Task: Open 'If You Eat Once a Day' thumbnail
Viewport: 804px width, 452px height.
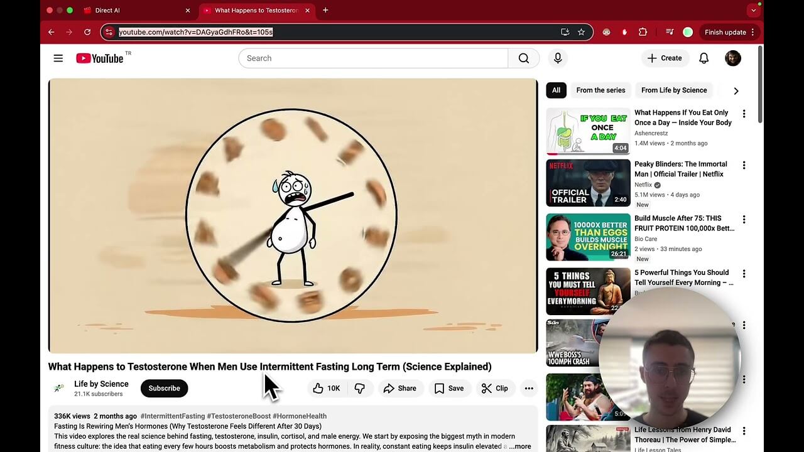Action: pos(588,131)
